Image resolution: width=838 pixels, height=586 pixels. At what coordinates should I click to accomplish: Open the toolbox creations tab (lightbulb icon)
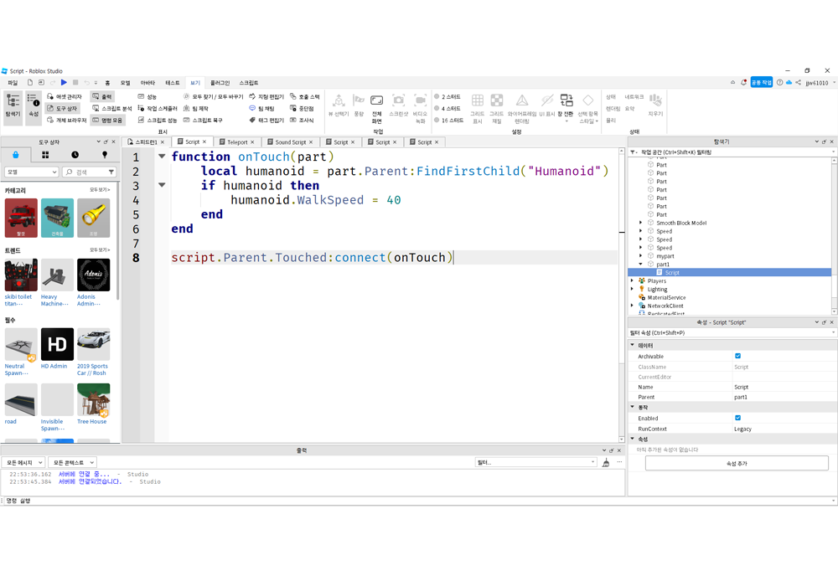pos(105,155)
